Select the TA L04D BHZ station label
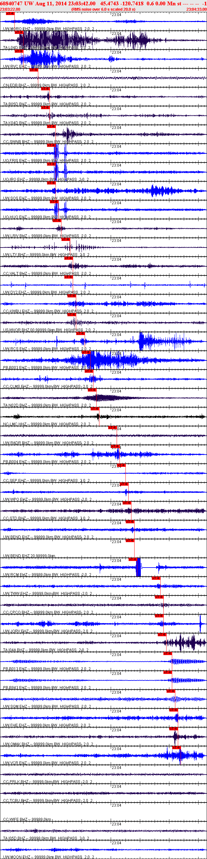Image resolution: width=207 pixels, height=859 pixels. click(47, 48)
